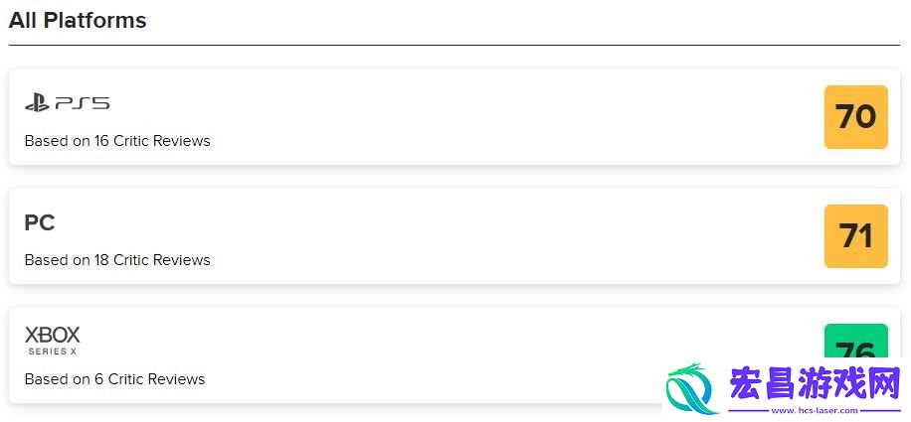Image resolution: width=911 pixels, height=422 pixels.
Task: Click the PS5 platform logo
Action: pos(67,103)
